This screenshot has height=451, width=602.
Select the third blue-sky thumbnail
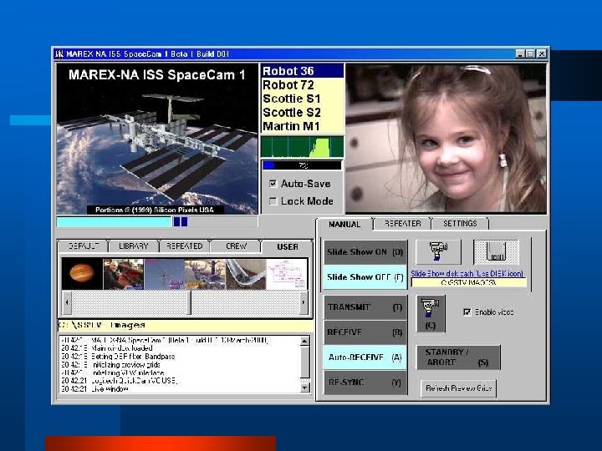point(165,274)
